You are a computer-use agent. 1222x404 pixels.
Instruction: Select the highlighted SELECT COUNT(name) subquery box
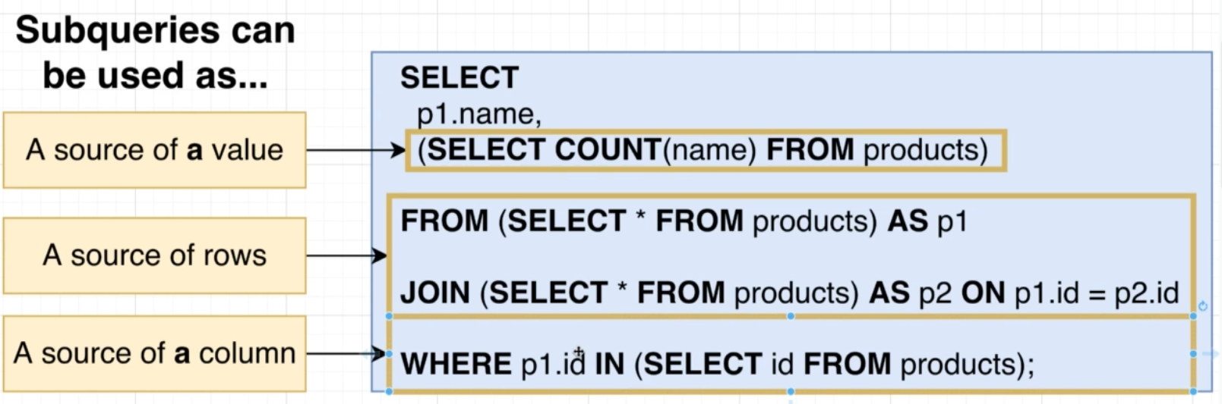pos(706,150)
